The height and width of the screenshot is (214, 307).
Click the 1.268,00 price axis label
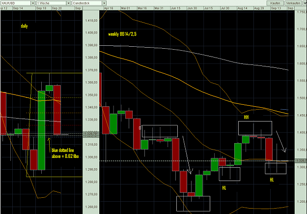point(91,207)
